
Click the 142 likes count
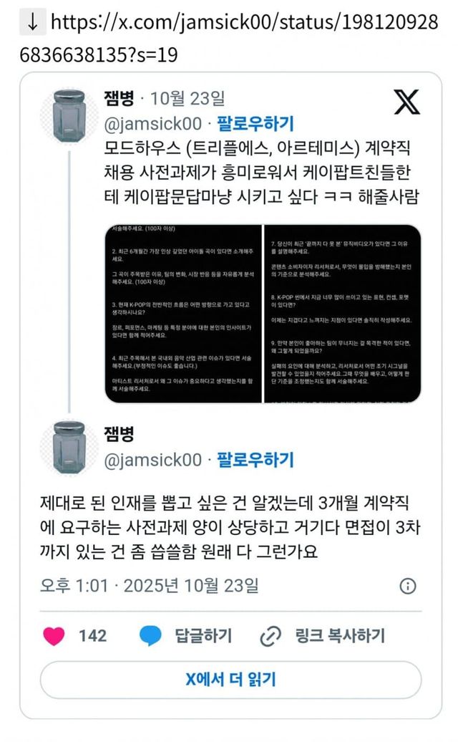click(x=92, y=635)
